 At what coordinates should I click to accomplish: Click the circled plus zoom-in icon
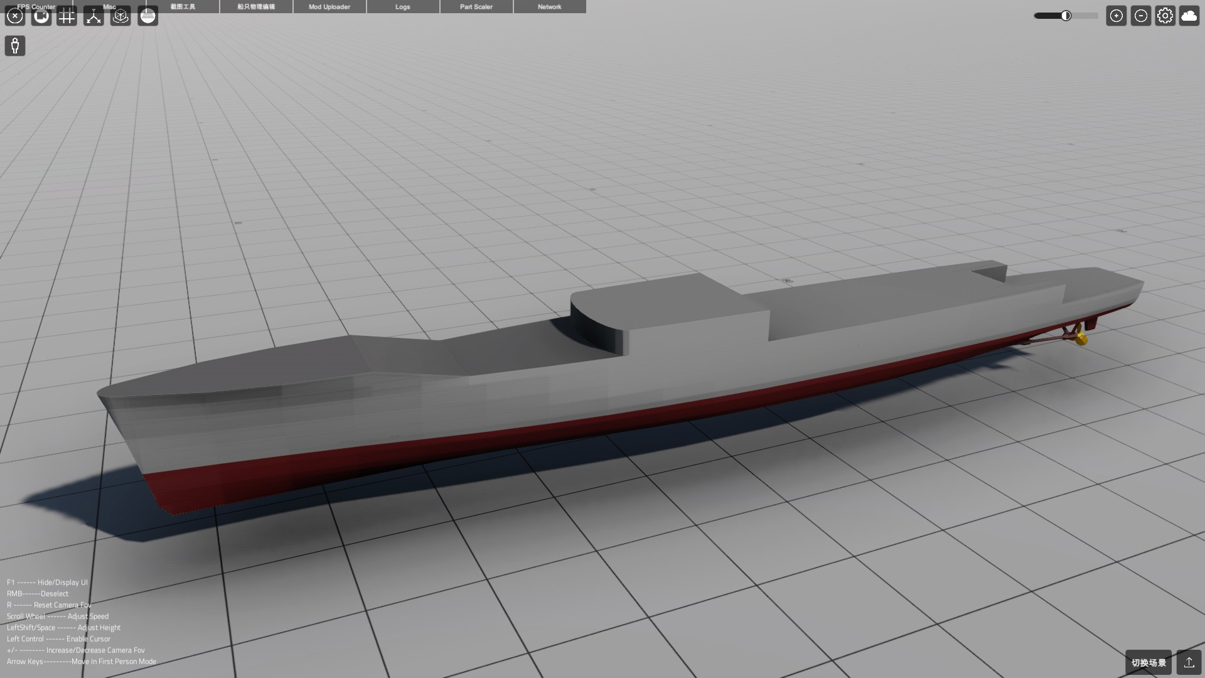(x=1117, y=16)
